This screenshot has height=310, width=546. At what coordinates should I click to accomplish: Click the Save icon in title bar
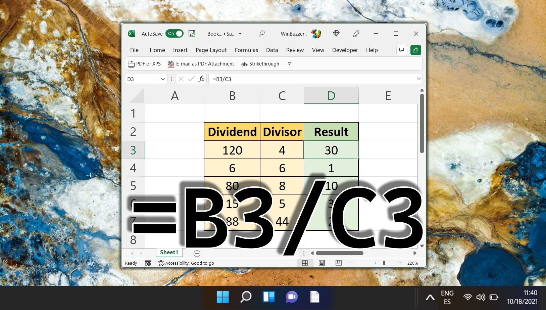(x=192, y=34)
